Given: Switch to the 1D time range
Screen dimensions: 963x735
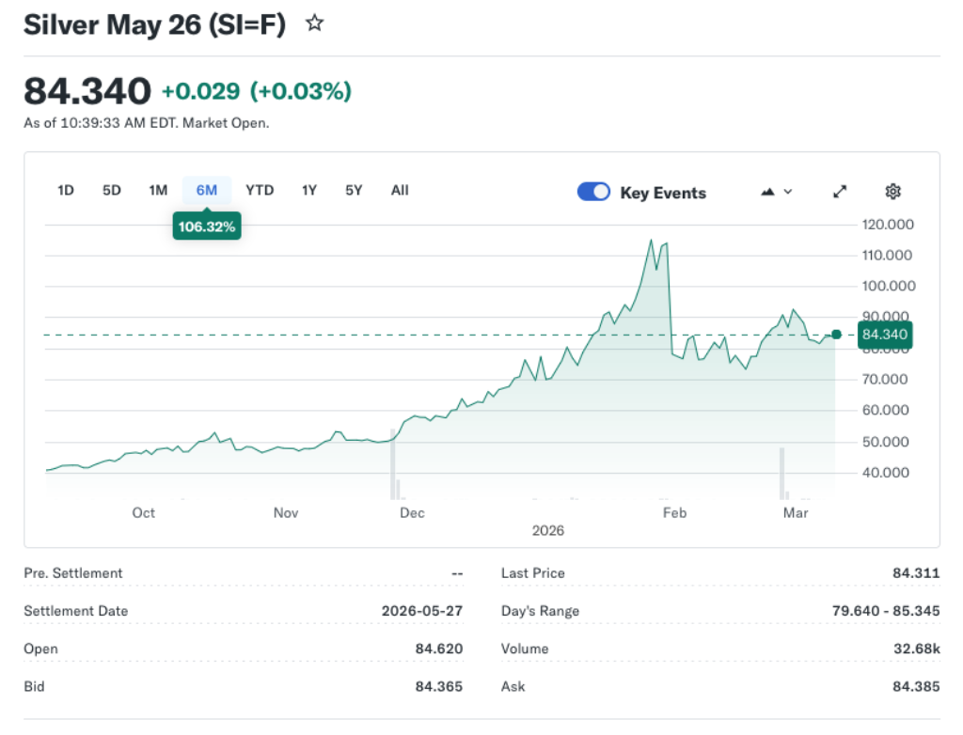Looking at the screenshot, I should tap(66, 190).
